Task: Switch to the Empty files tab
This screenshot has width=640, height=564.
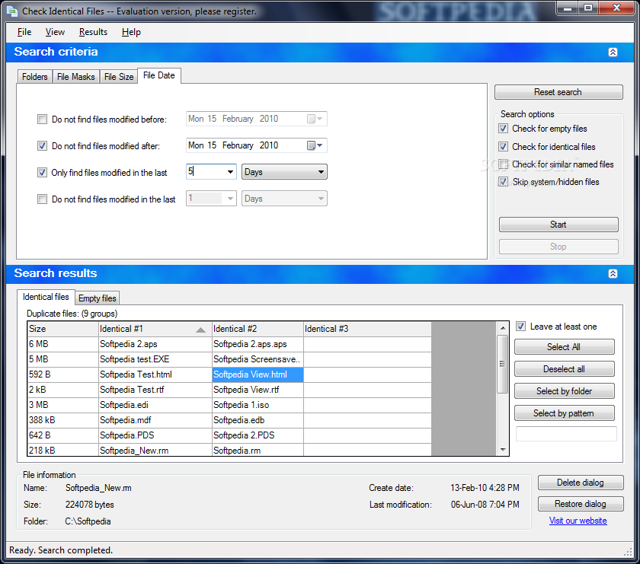Action: click(98, 298)
